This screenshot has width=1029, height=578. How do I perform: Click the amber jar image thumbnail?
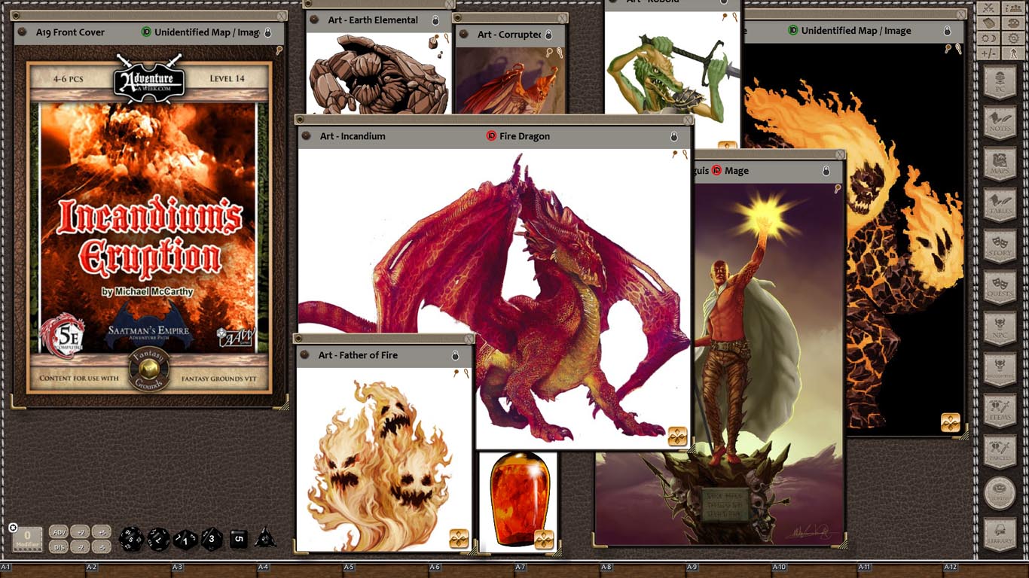click(518, 498)
